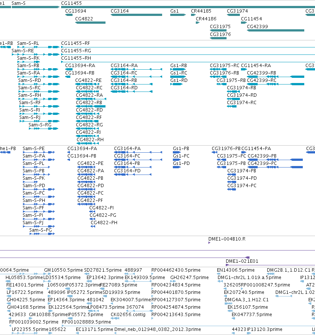The width and height of the screenshot is (315, 335).
Task: Click Gs1-RB transcript glyph
Action: (178, 69)
